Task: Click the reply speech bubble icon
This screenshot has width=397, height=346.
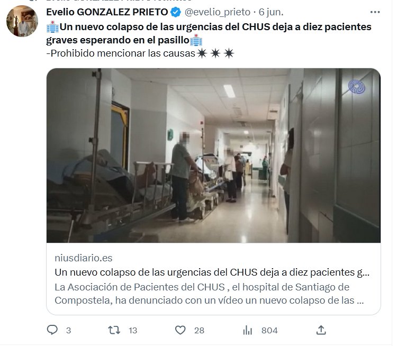Action: pos(52,330)
